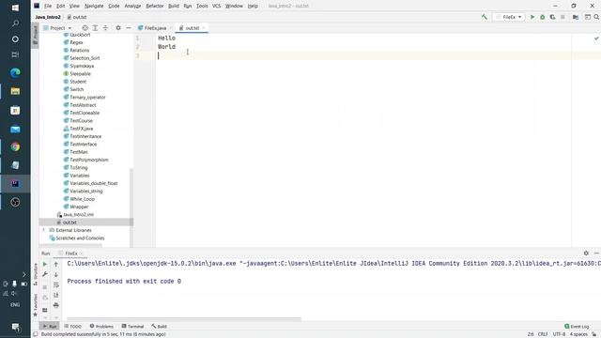This screenshot has width=601, height=338.
Task: Open the FileEx run configuration dropdown
Action: (x=509, y=17)
